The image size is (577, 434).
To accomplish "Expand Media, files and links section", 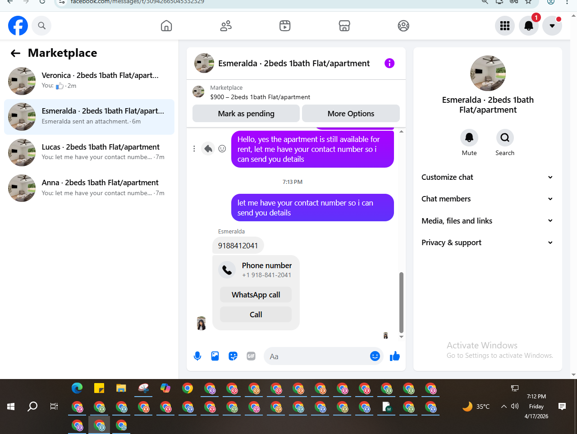I will [x=487, y=221].
